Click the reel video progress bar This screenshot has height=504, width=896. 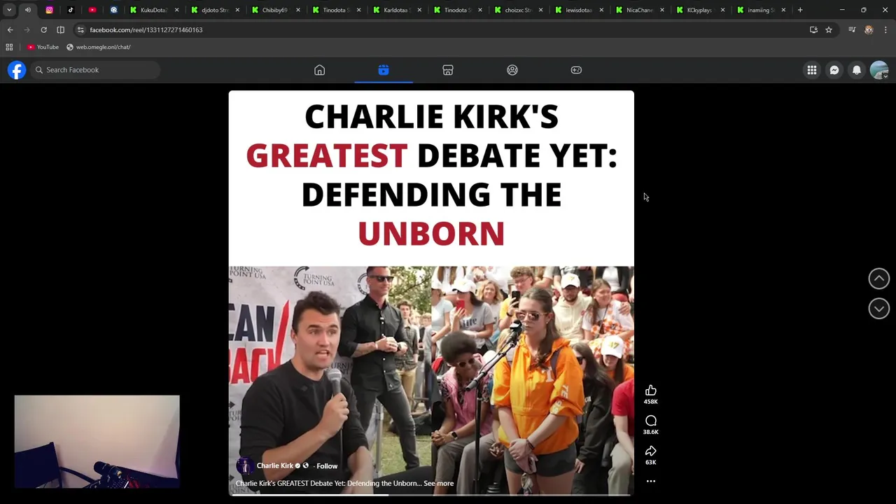coord(431,495)
